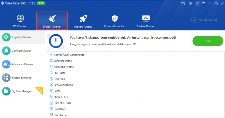225x118 pixels.
Task: Switch to Common Cleaner label
Action: click(x=22, y=51)
